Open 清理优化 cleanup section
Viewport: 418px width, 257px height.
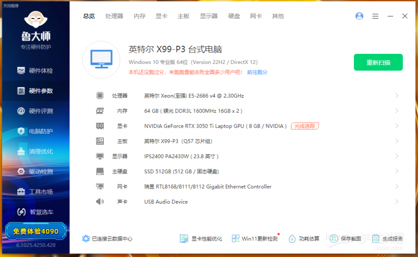[35, 151]
